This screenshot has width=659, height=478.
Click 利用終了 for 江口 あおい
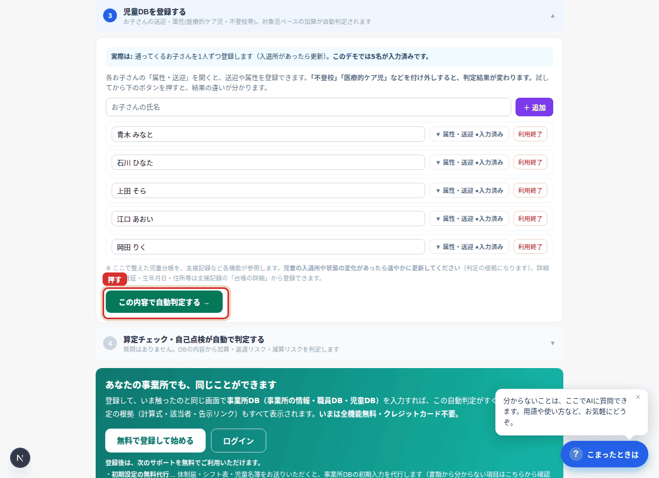(530, 219)
